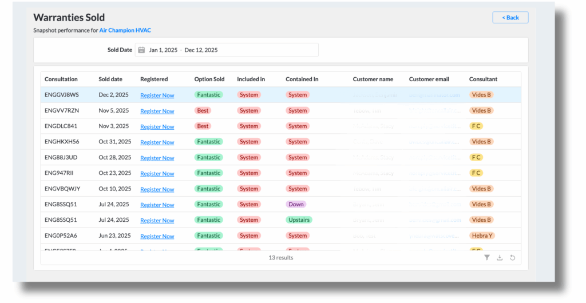This screenshot has height=303, width=586.
Task: Go back using the Back button
Action: [x=510, y=18]
